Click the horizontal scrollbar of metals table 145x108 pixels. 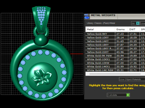(x=115, y=74)
